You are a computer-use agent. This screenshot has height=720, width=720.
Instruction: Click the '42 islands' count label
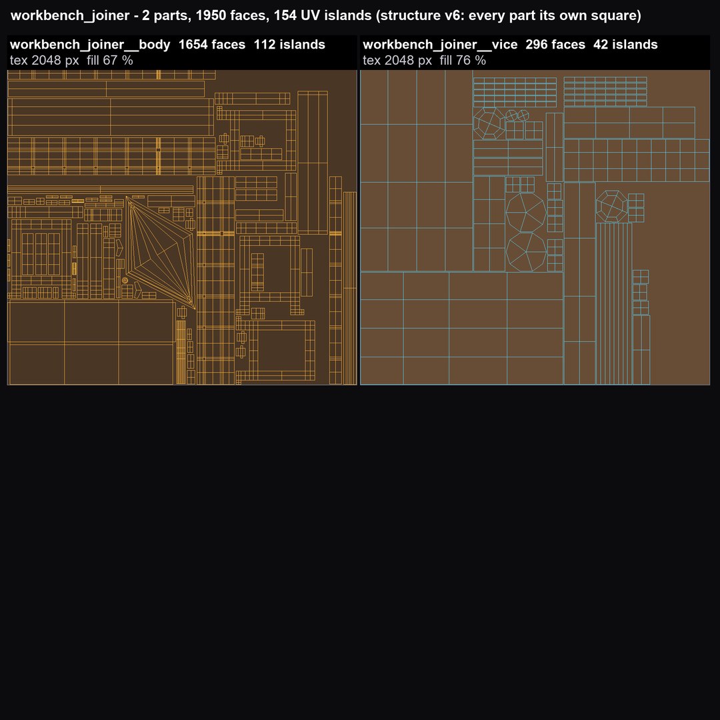coord(625,45)
